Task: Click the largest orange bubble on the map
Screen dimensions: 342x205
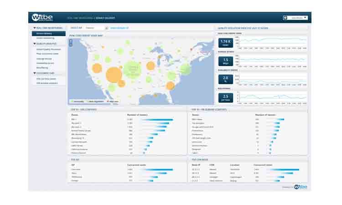Action: tap(114, 75)
